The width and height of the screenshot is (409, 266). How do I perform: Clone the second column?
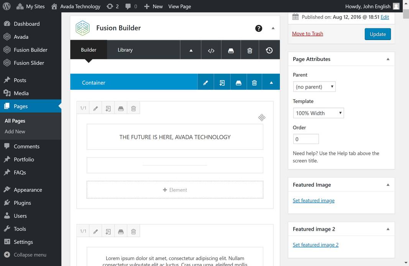[108, 231]
